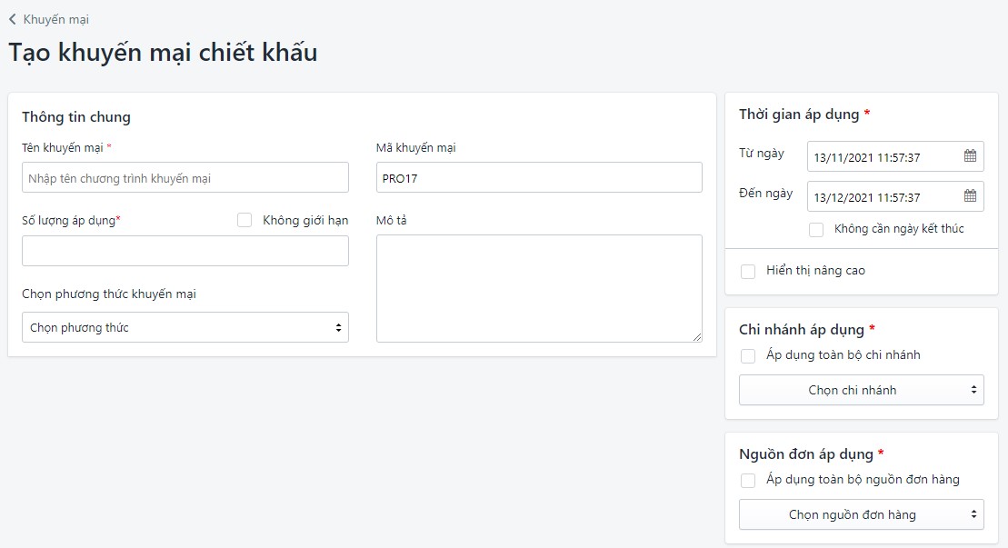Click the Từ ngày date text 13/11/2021
This screenshot has width=1008, height=548.
867,157
